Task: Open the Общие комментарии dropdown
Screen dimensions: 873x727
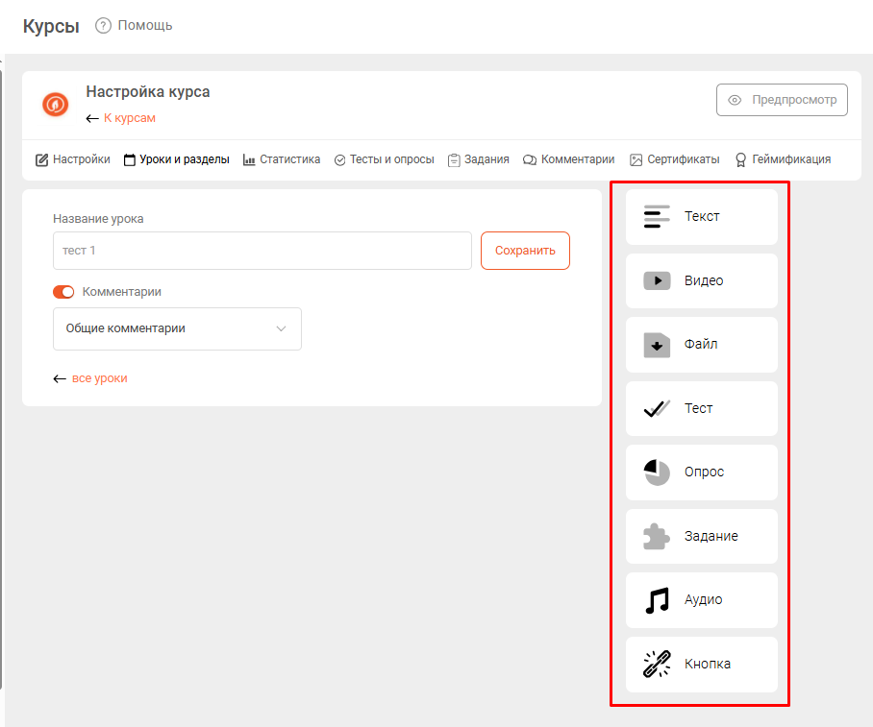Action: [177, 328]
